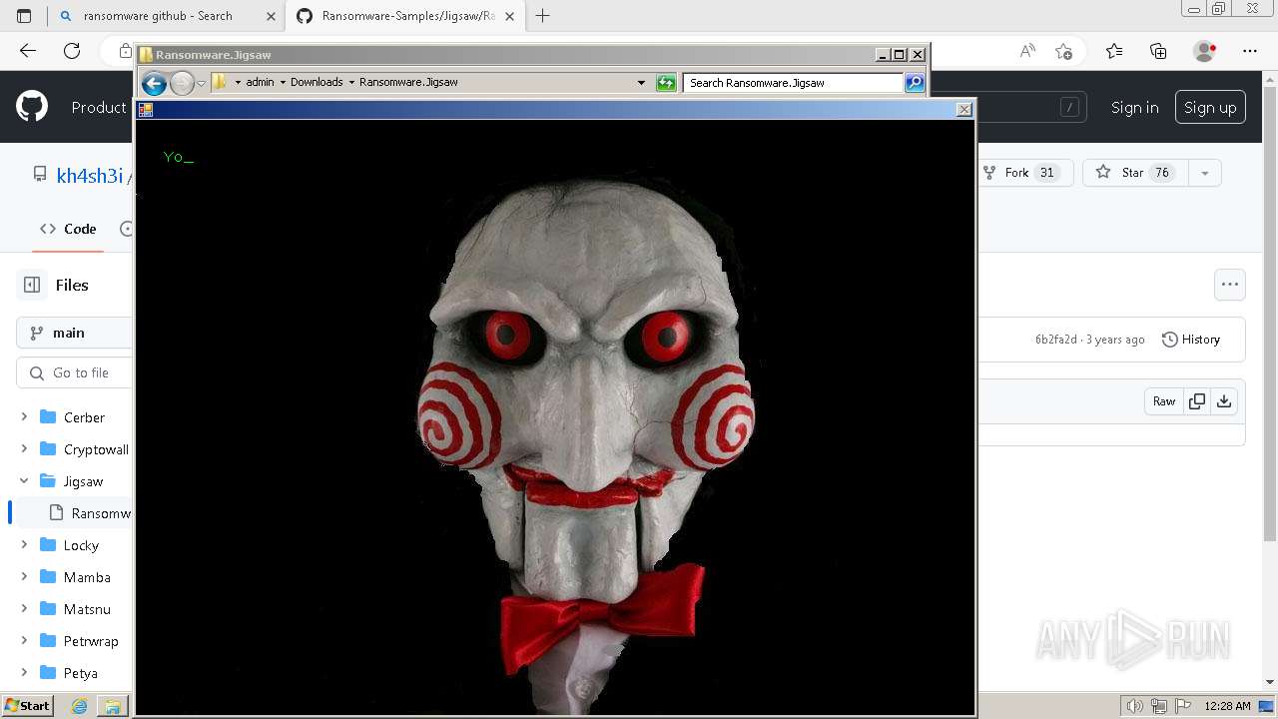Open Action Center flag icon
Viewport: 1278px width, 719px height.
[1183, 706]
